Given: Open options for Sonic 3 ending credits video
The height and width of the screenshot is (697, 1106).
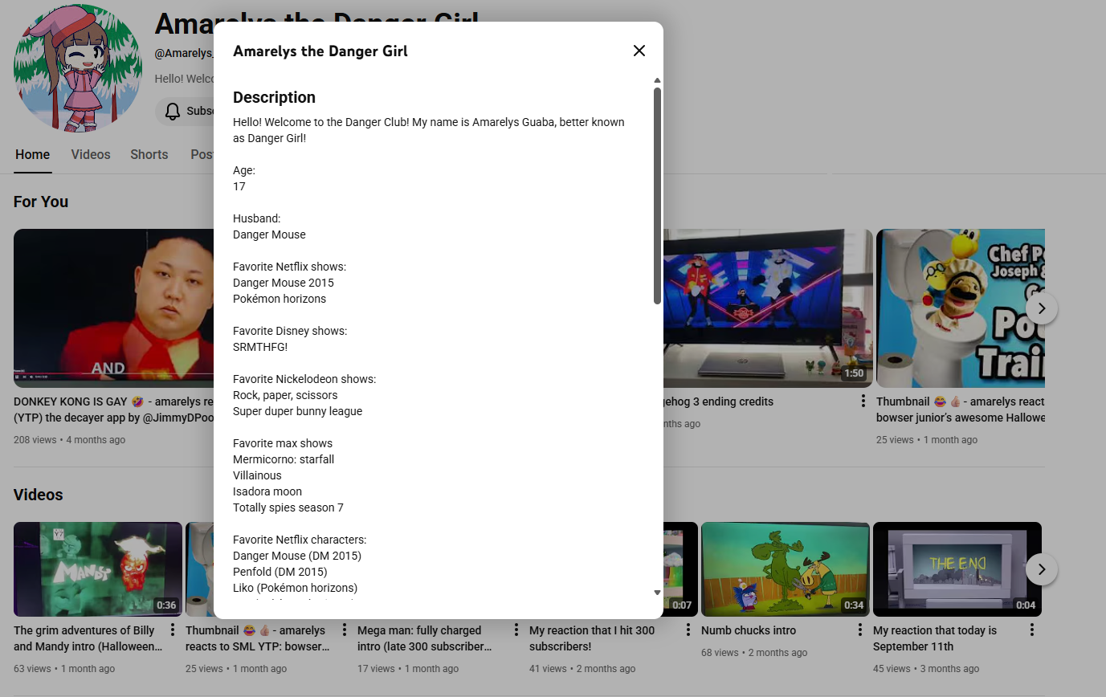Looking at the screenshot, I should [863, 401].
